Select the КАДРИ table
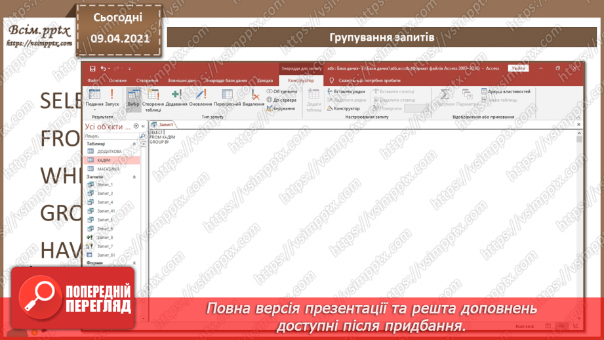Image resolution: width=604 pixels, height=340 pixels. pos(111,160)
